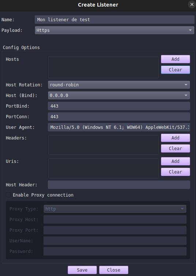
Task: Enable Proxy connection checkbox
Action: [8, 195]
